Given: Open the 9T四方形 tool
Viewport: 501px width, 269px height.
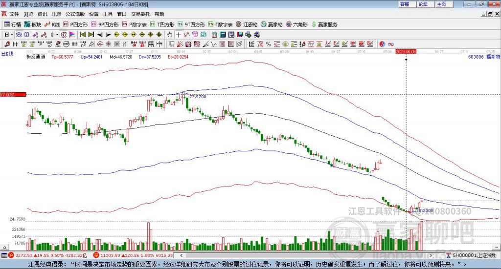Looking at the screenshot, I should [x=191, y=24].
